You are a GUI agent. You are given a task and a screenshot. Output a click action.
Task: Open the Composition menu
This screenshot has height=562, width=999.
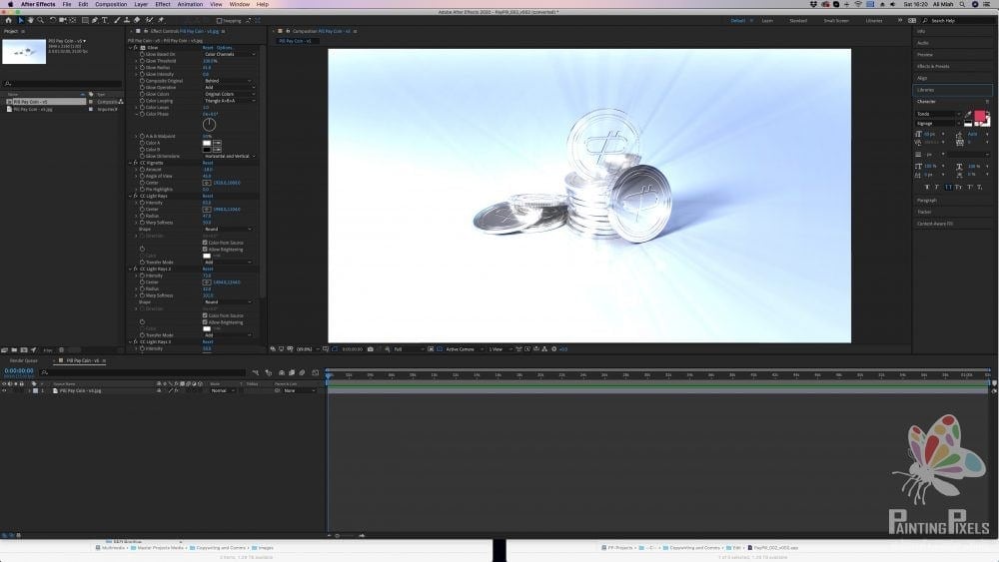(x=111, y=4)
